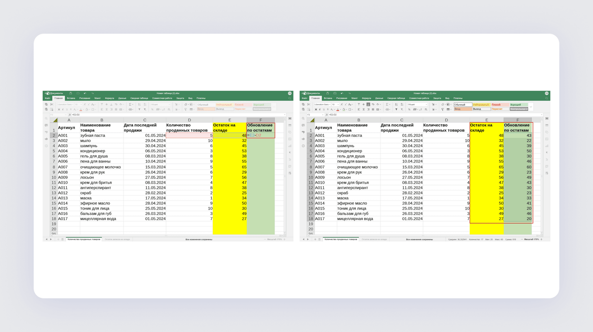
Task: Align text right in right window
Action: point(368,109)
